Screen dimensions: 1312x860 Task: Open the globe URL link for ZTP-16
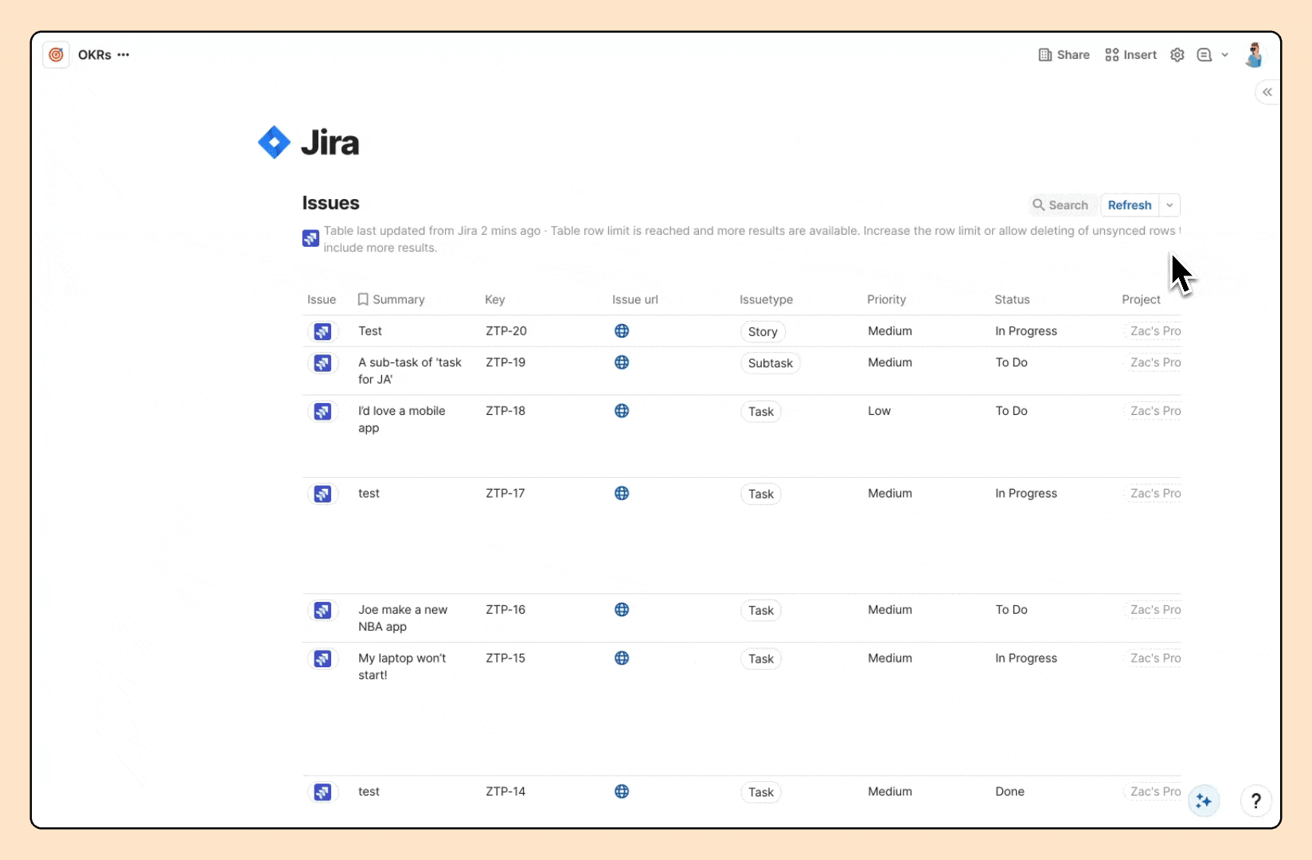622,609
